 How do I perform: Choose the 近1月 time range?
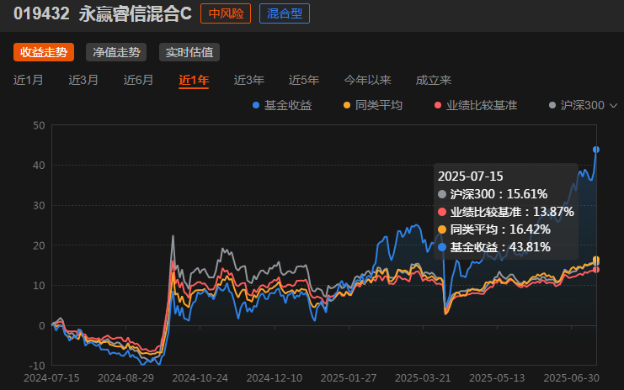pos(29,80)
